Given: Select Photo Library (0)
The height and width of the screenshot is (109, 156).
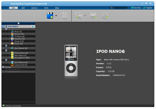Looking at the screenshot, I should (21, 53).
